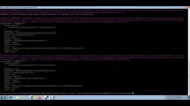Launch Internet Explorer from the taskbar

(11, 97)
